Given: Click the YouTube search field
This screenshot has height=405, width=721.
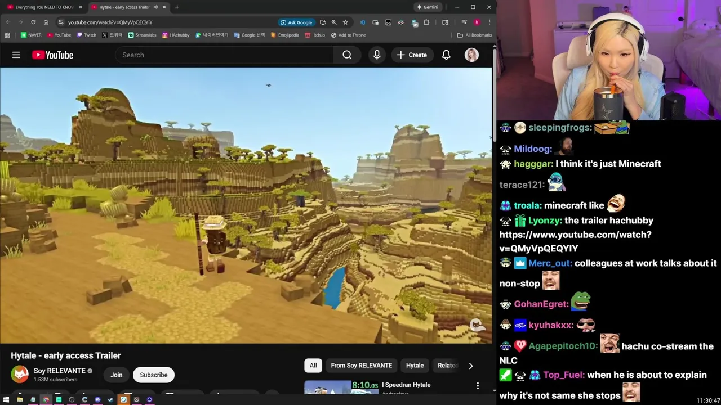Looking at the screenshot, I should [224, 55].
